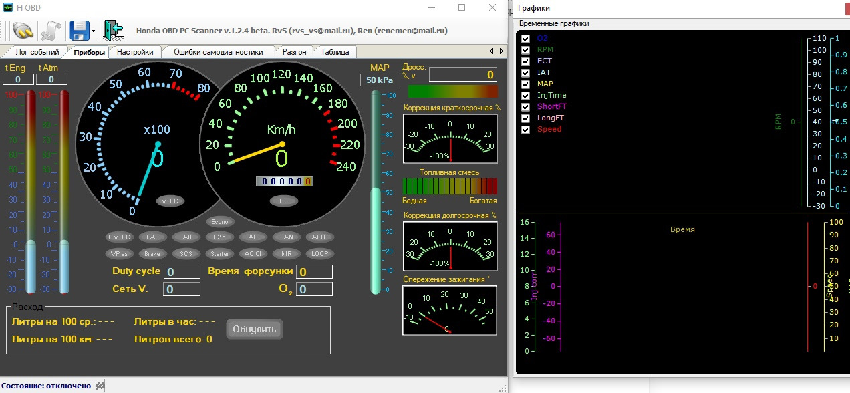Click the floppy disk save icon
This screenshot has width=850, height=393.
click(80, 30)
